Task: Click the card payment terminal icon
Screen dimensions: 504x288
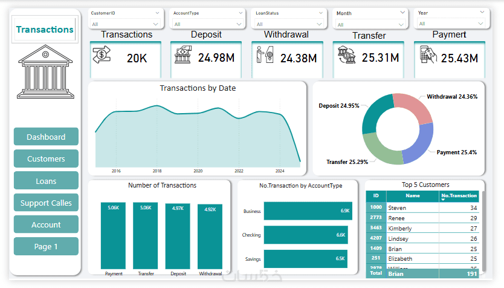Action: tap(428, 54)
